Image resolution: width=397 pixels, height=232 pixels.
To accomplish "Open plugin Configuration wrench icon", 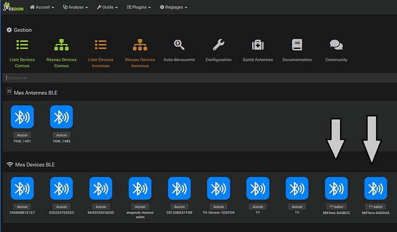I will [x=218, y=45].
